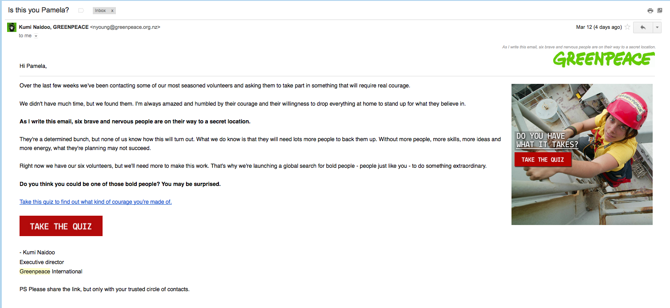Screen dimensions: 670x308
Task: Click the green Greenpeace logo
Action: coord(604,59)
